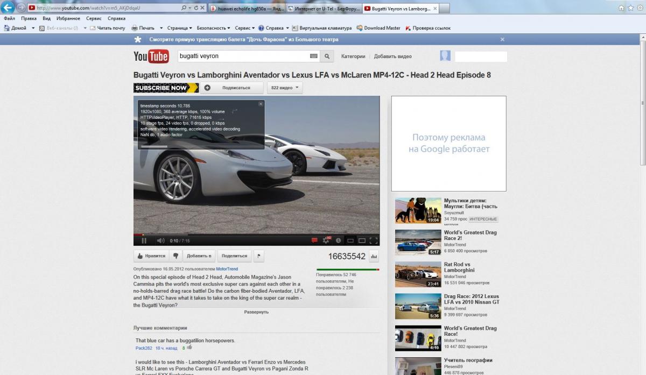Viewport: 646px width, 375px height.
Task: Enter fullscreen video mode
Action: coord(374,240)
